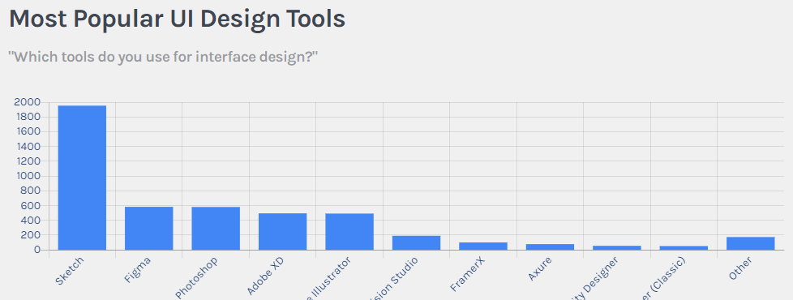Click the Adobe XD bar
Viewport: 793px width, 300px height.
(282, 232)
